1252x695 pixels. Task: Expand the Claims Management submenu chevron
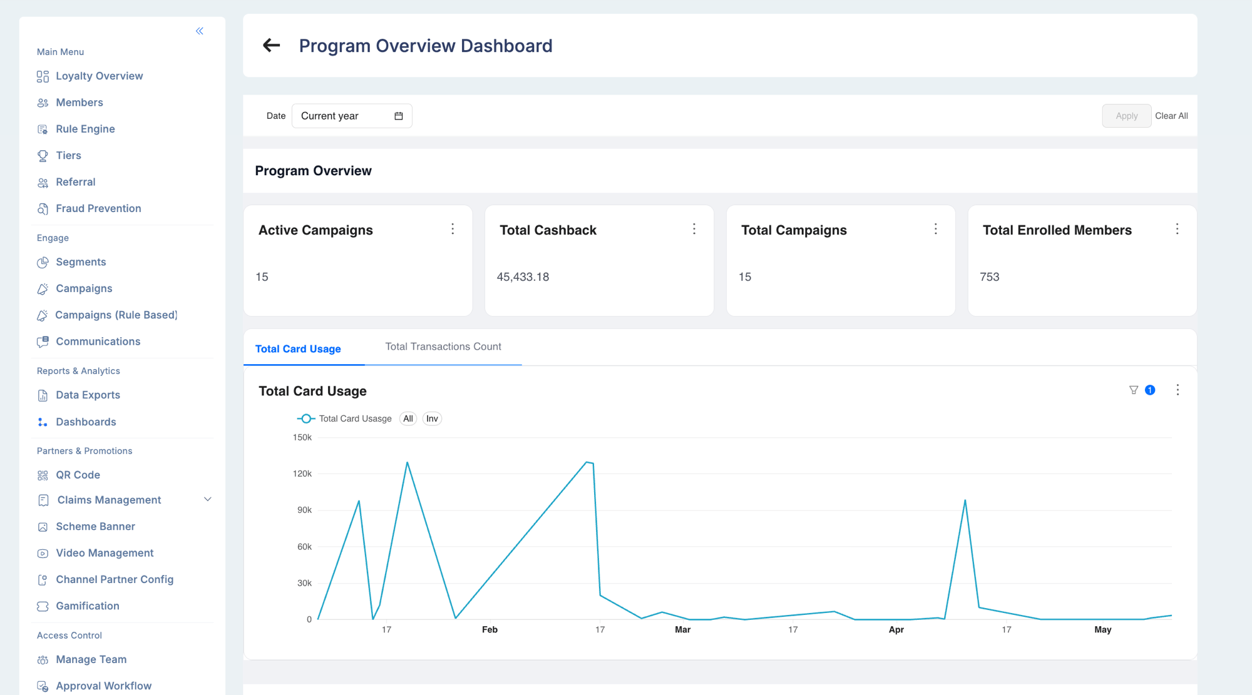(x=208, y=499)
